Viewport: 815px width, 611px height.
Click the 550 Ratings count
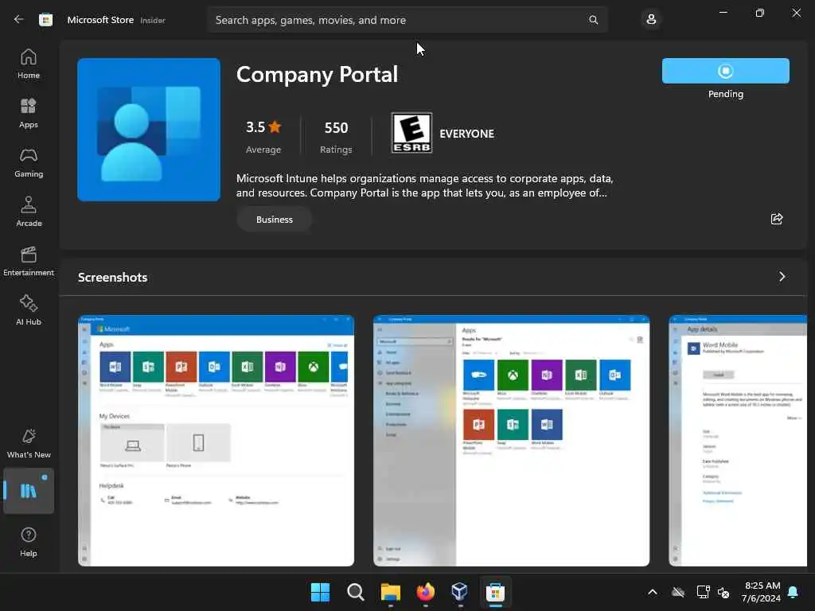pyautogui.click(x=336, y=137)
